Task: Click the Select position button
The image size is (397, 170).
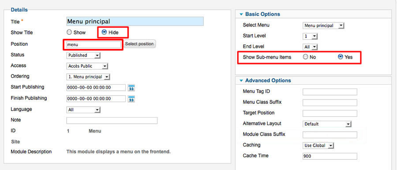Action: click(x=139, y=44)
